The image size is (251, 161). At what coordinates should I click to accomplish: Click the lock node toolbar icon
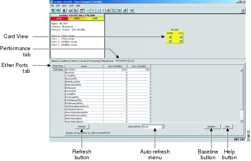click(x=64, y=11)
